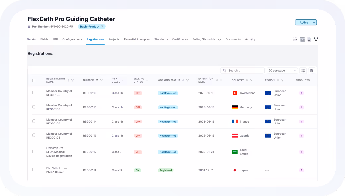Open the settings sliders icon in the tab bar
345x196 pixels.
pyautogui.click(x=295, y=39)
